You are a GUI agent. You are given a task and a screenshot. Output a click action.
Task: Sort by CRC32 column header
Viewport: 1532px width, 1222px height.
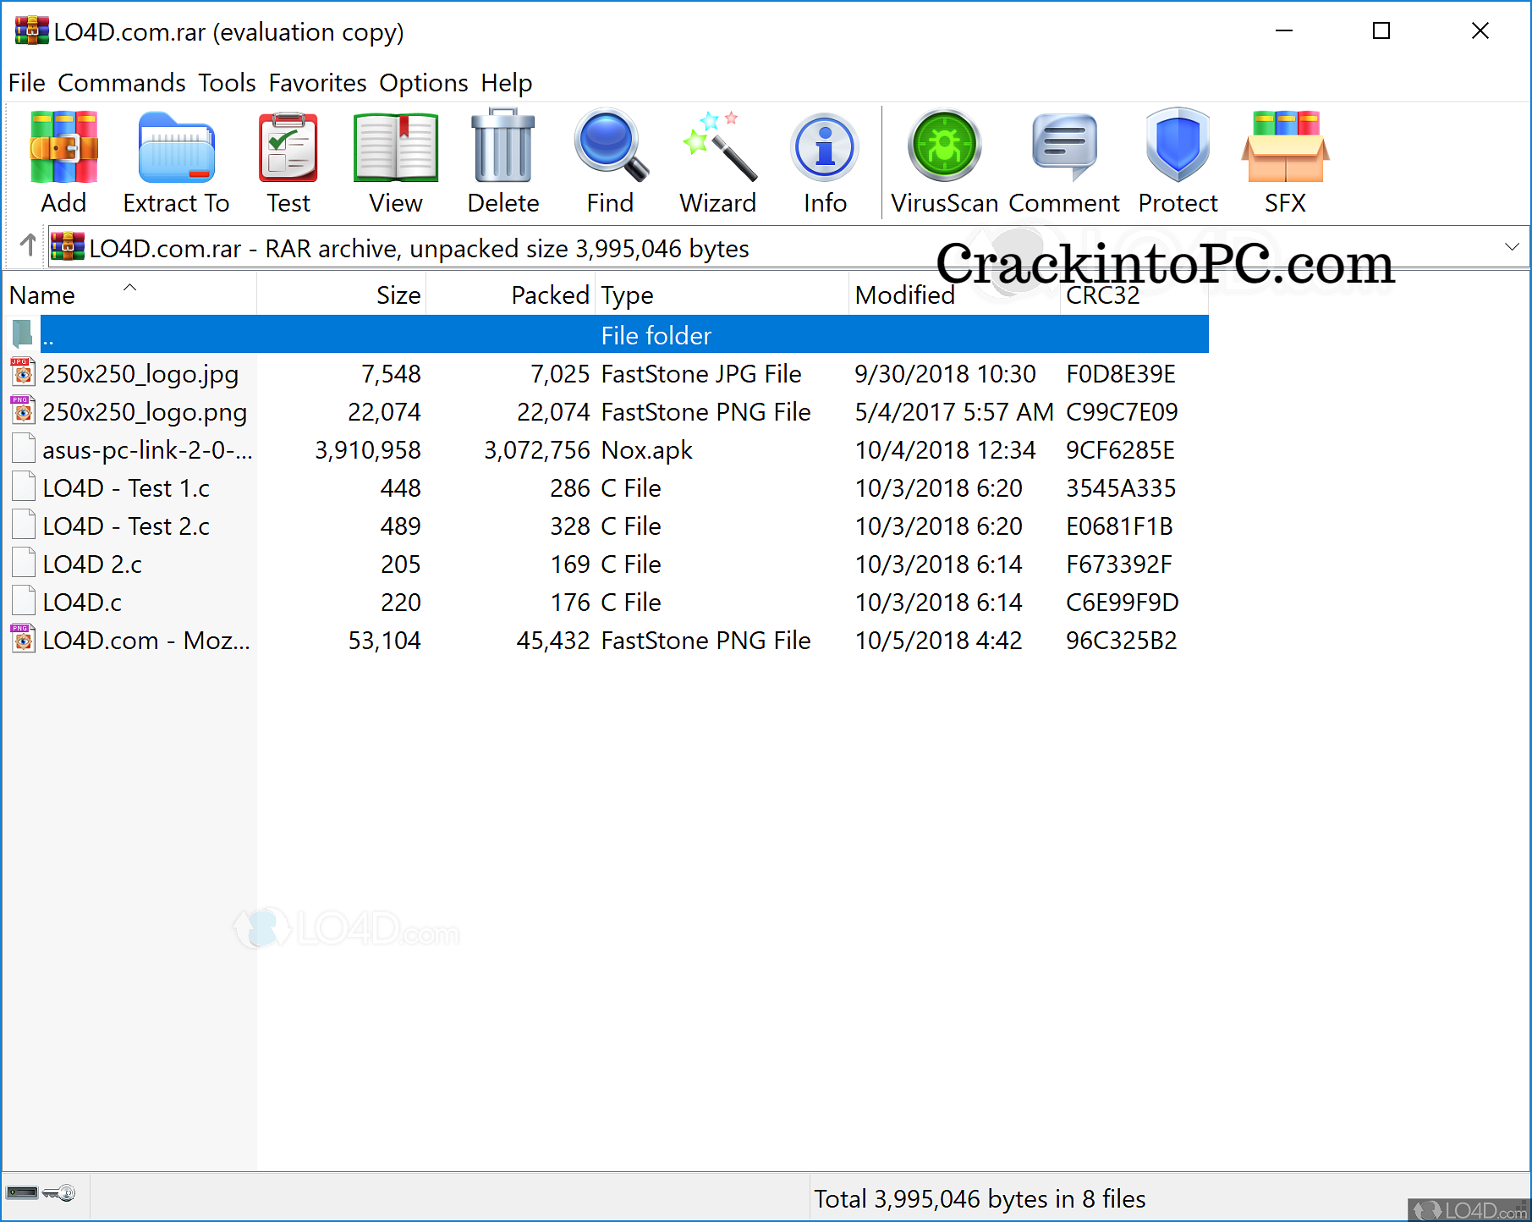(1134, 294)
